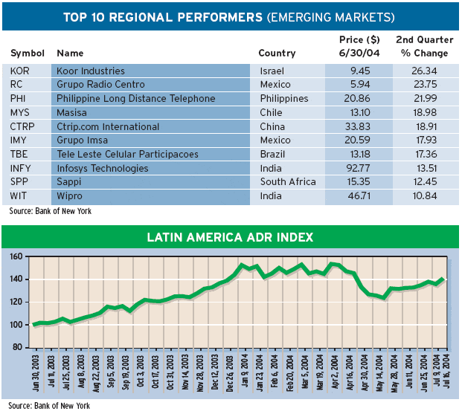Screen dimensions: 462x414
Task: Select the WIT symbol cell
Action: click(19, 195)
